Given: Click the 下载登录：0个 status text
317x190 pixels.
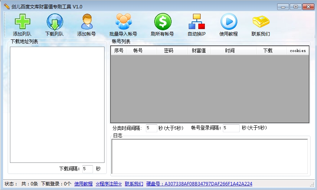Looking at the screenshot, I should pos(56,184).
